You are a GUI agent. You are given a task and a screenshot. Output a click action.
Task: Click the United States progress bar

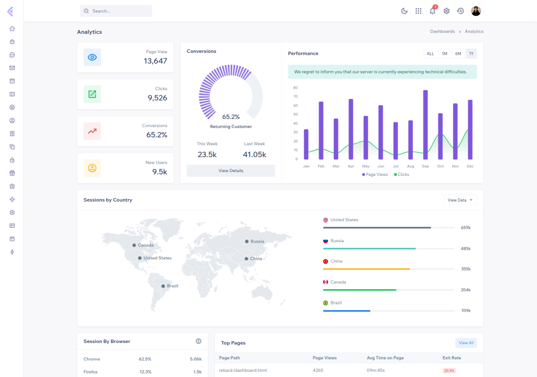(x=389, y=228)
